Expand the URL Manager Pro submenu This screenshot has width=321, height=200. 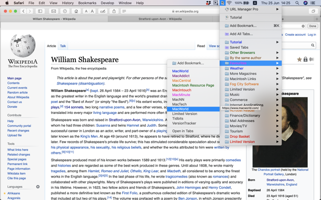point(251,9)
